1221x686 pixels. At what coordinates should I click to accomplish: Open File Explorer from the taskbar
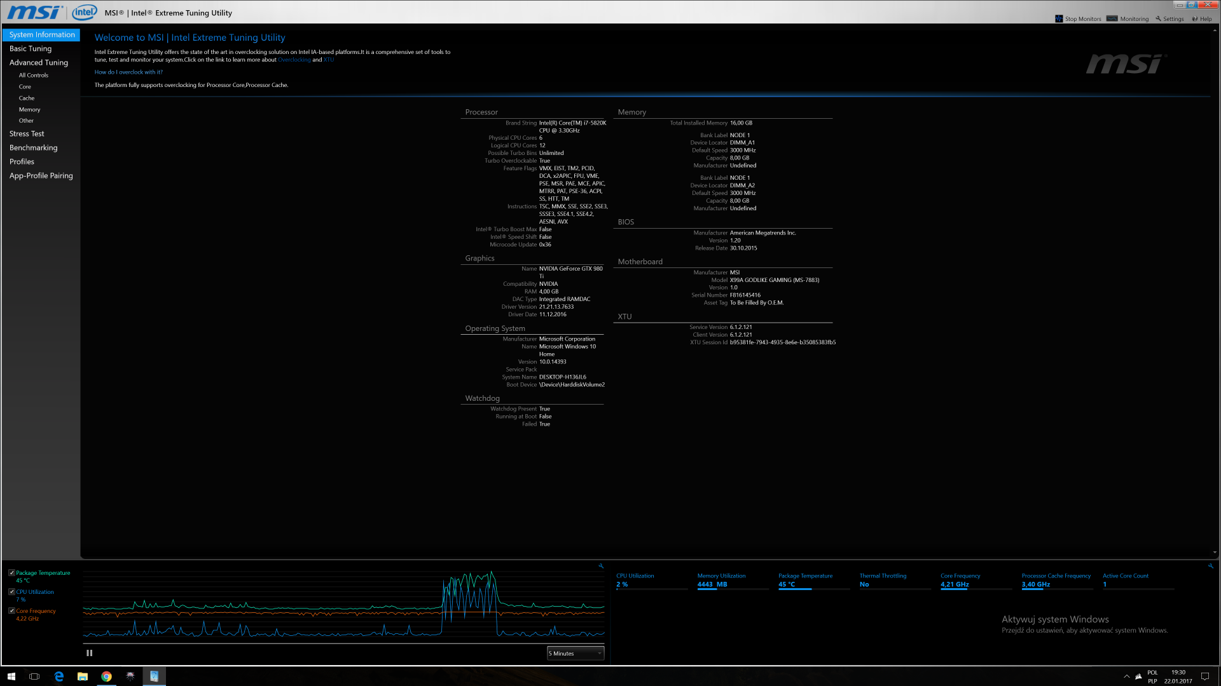(83, 676)
